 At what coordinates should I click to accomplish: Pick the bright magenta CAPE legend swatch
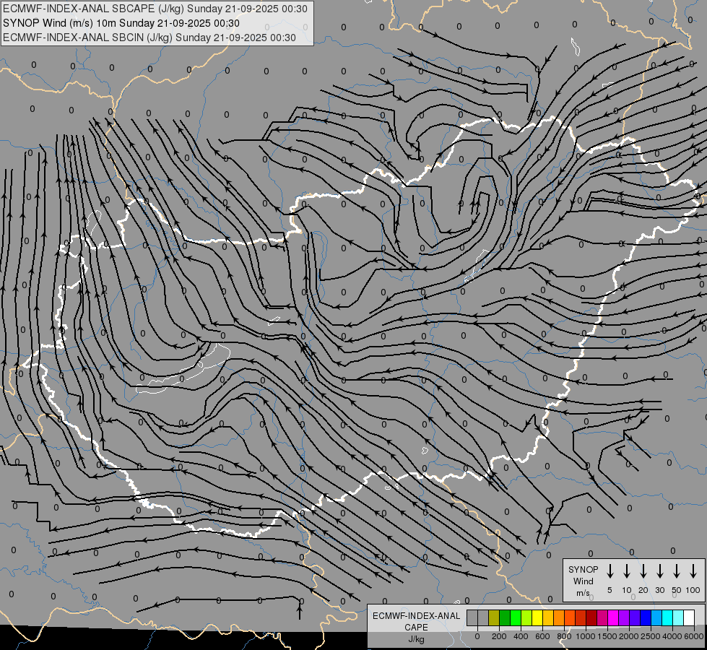click(613, 618)
